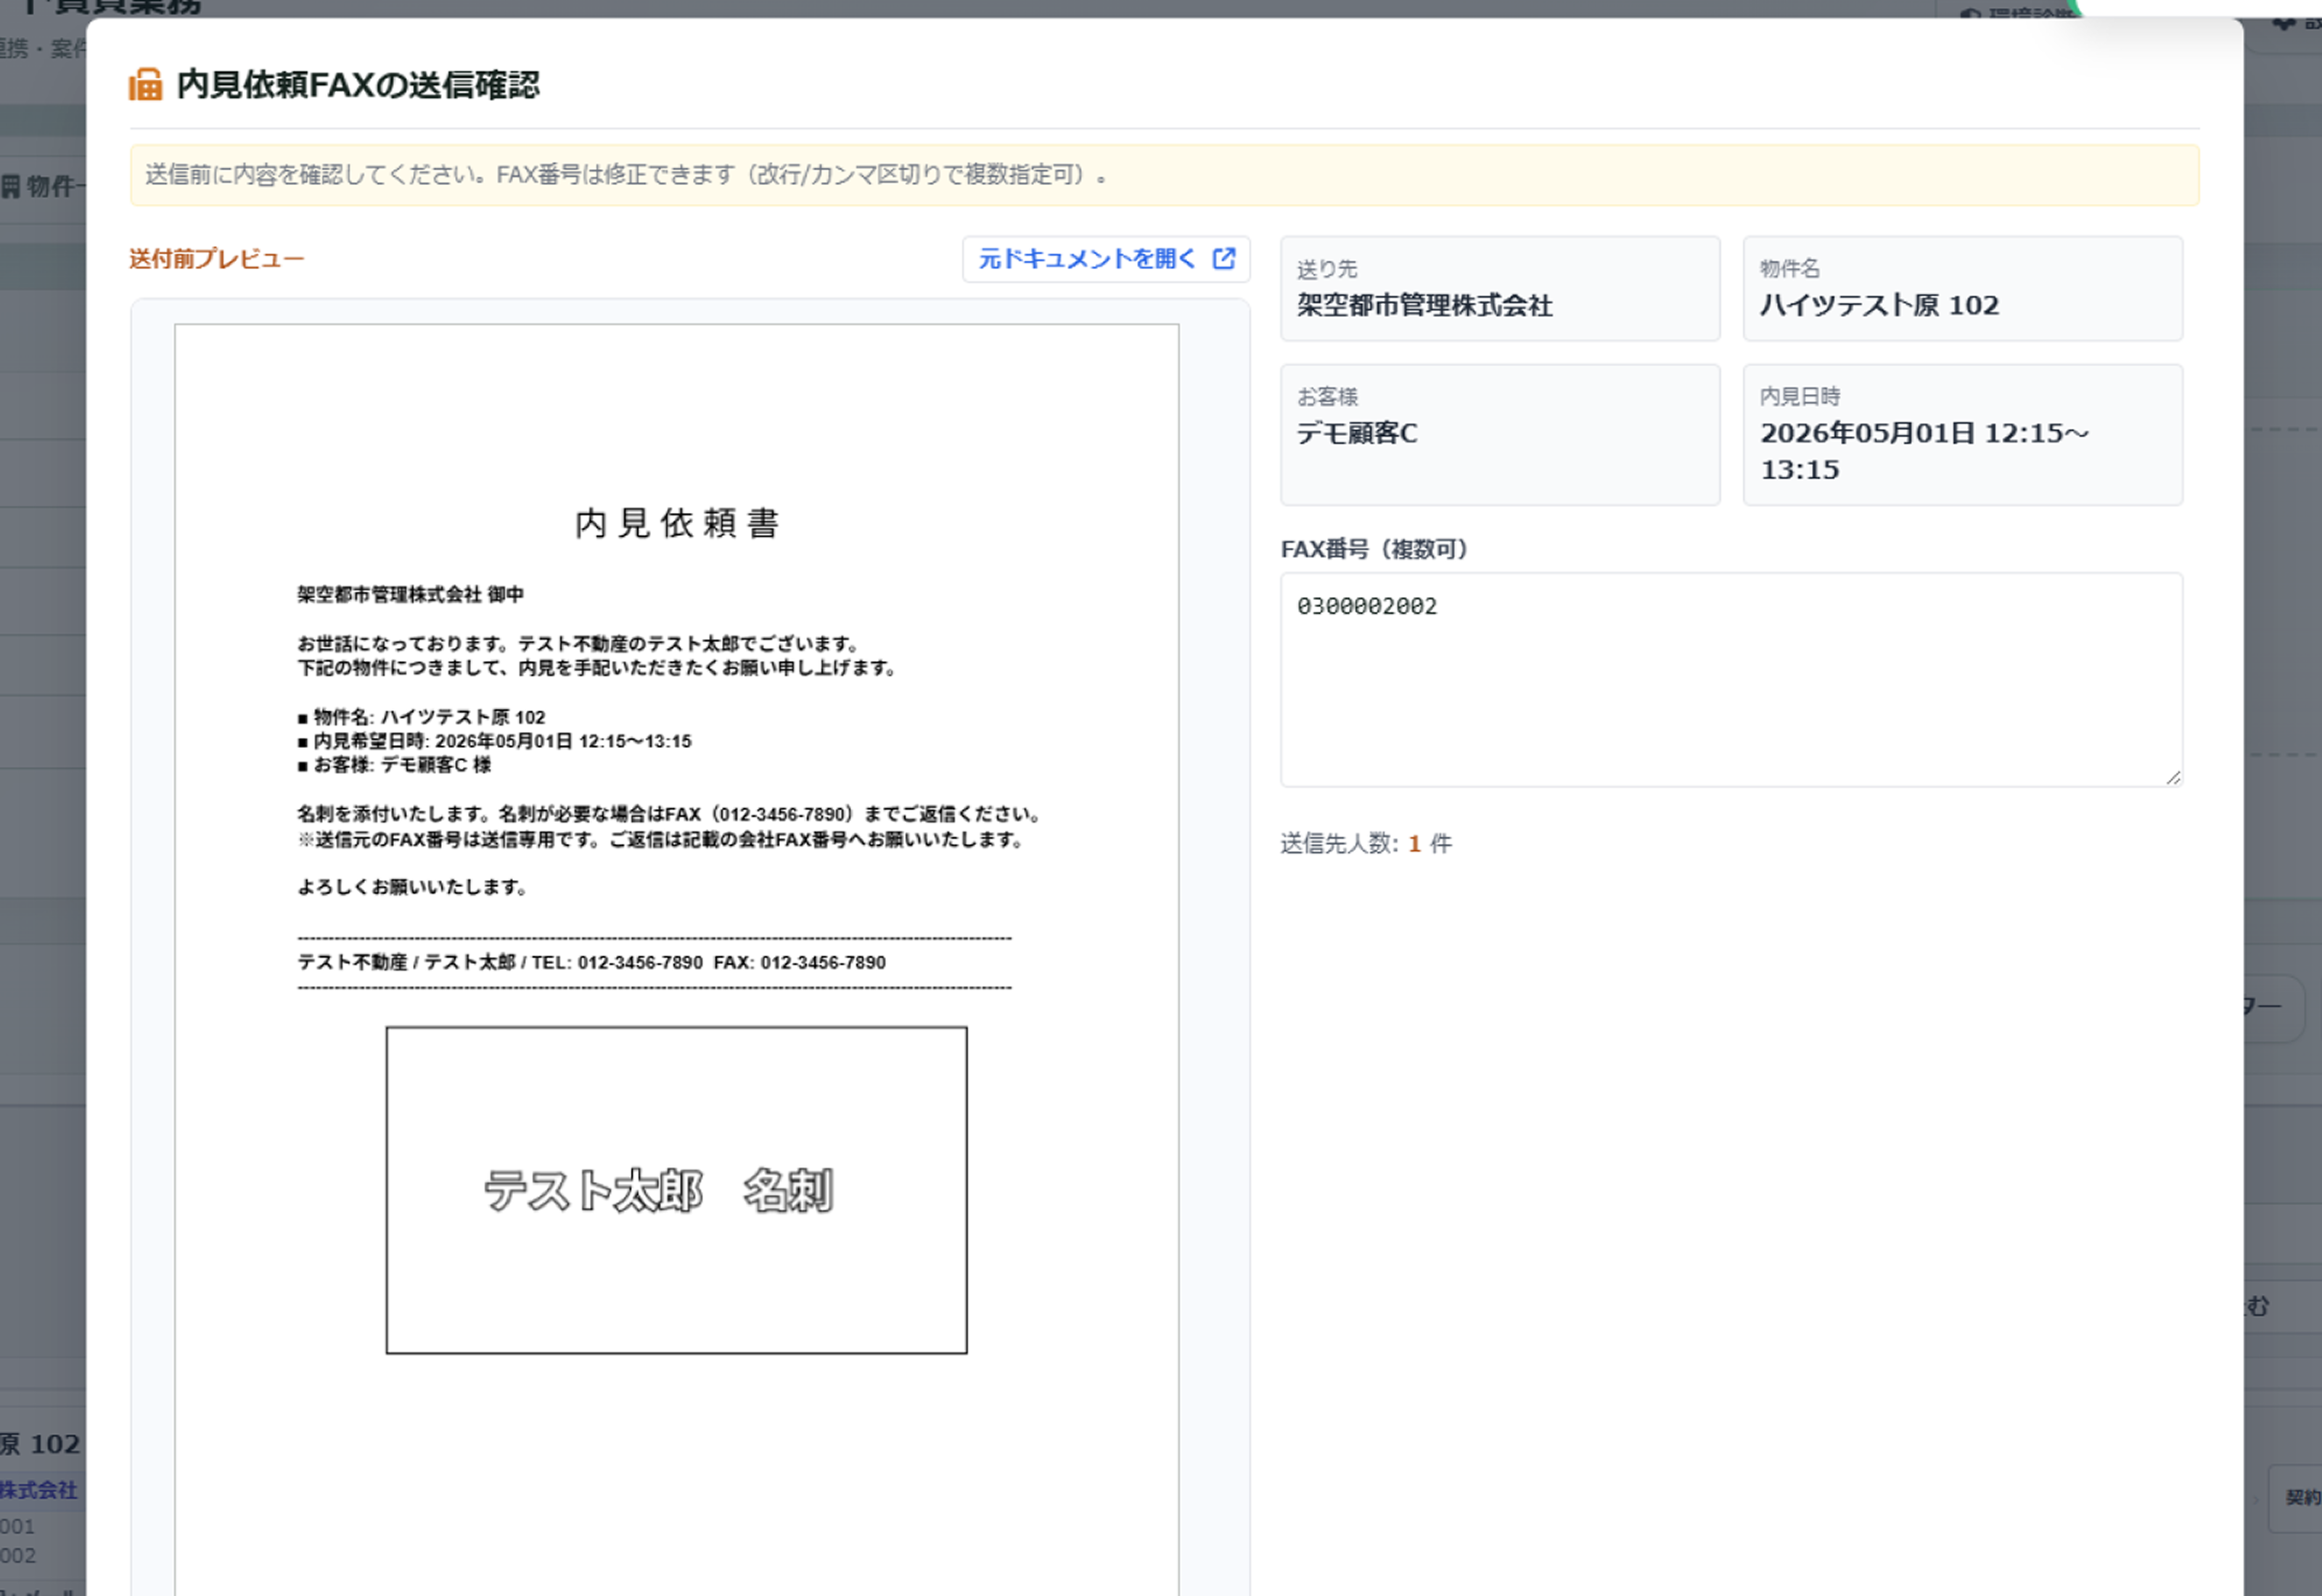This screenshot has height=1596, width=2322.
Task: Click the dialog title 内見依頼FAXの送信確認
Action: (x=358, y=85)
